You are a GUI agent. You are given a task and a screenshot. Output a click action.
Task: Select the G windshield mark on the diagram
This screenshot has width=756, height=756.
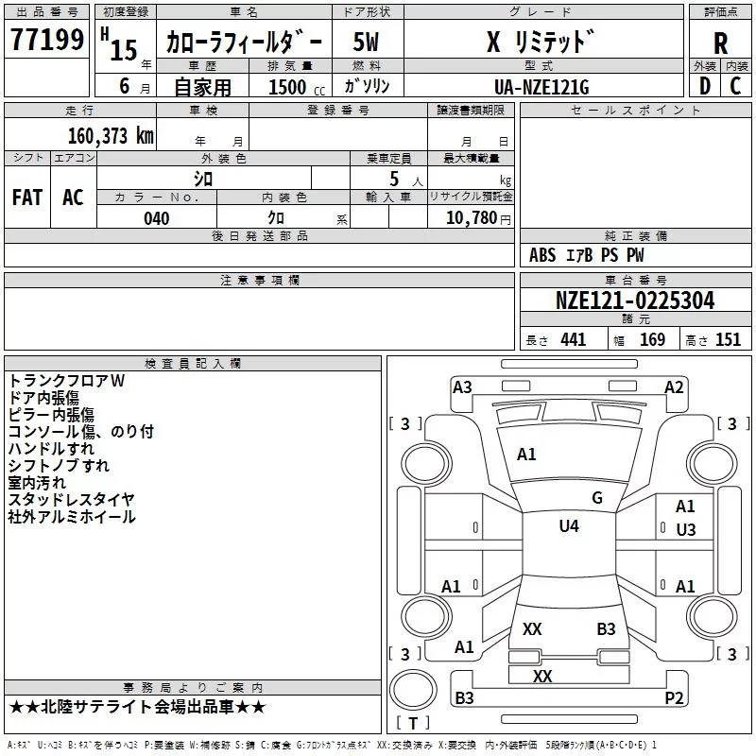tap(597, 498)
